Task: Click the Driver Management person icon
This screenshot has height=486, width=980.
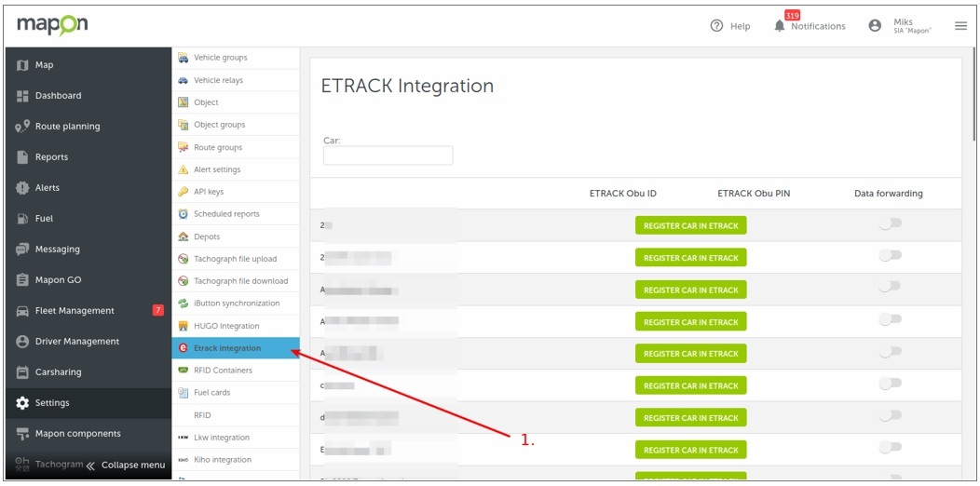Action: click(22, 341)
